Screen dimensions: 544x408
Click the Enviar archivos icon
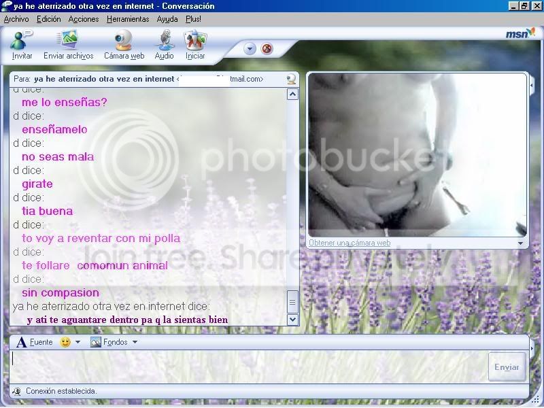click(x=67, y=39)
